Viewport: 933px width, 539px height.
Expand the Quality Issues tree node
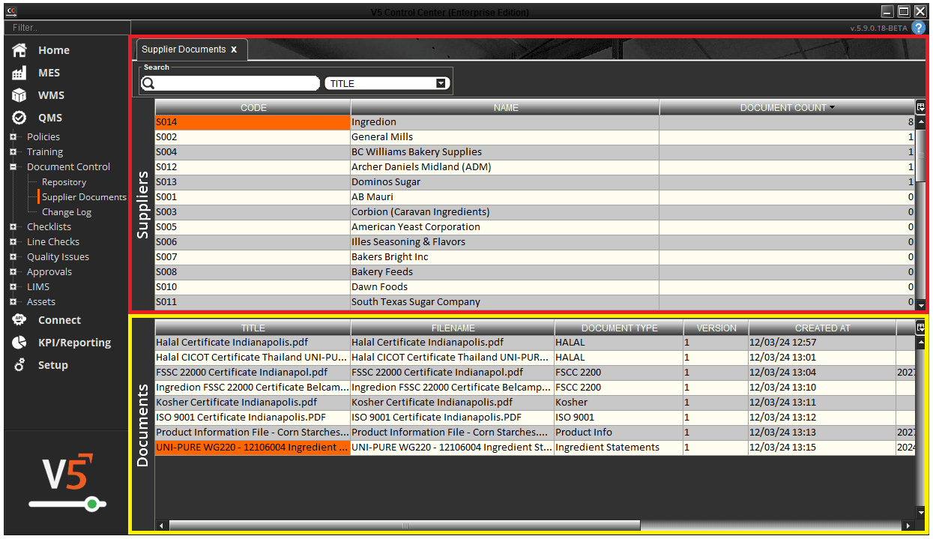pyautogui.click(x=13, y=257)
